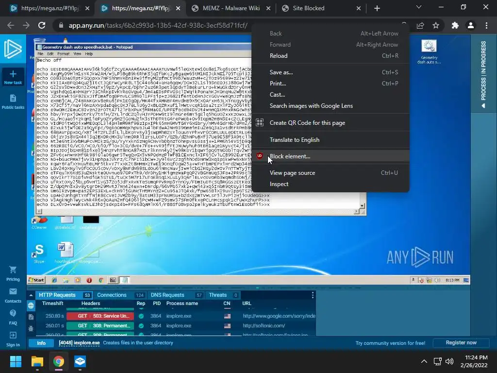497x373 pixels.
Task: Show debug bug icon in bottom panel
Action: point(31,328)
